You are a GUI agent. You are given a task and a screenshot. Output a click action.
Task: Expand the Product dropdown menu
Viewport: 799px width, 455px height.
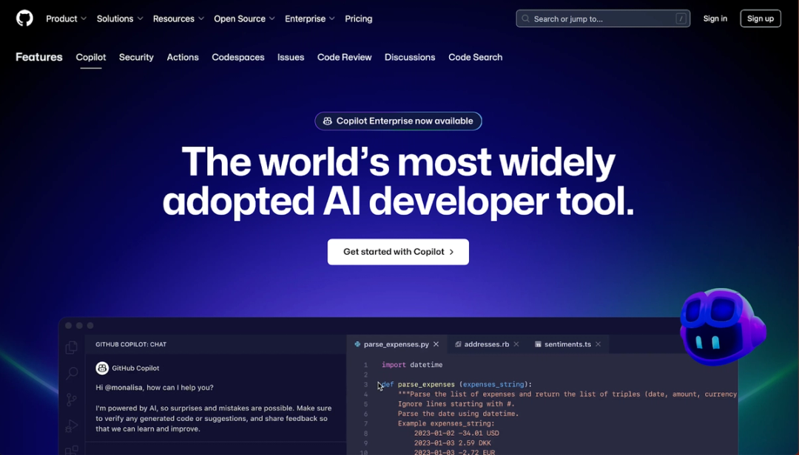[67, 18]
